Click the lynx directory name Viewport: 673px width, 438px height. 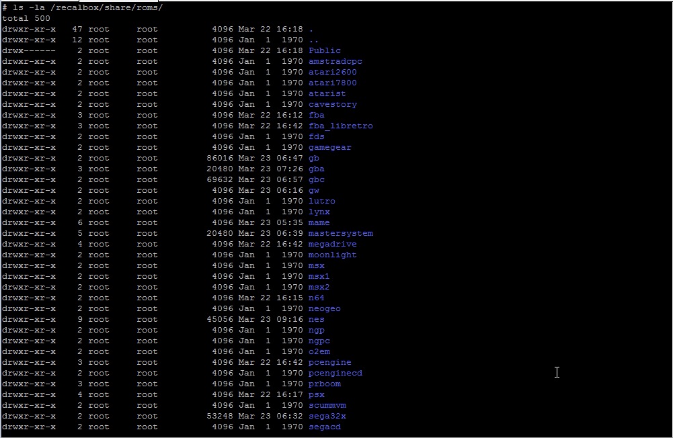[x=319, y=212]
